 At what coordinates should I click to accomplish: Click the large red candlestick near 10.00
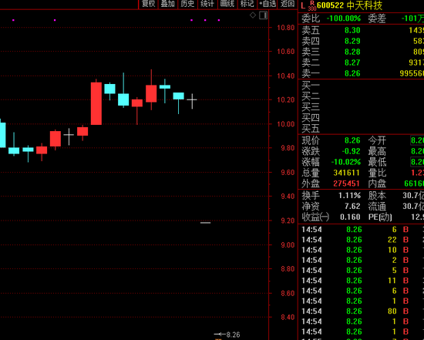click(96, 103)
